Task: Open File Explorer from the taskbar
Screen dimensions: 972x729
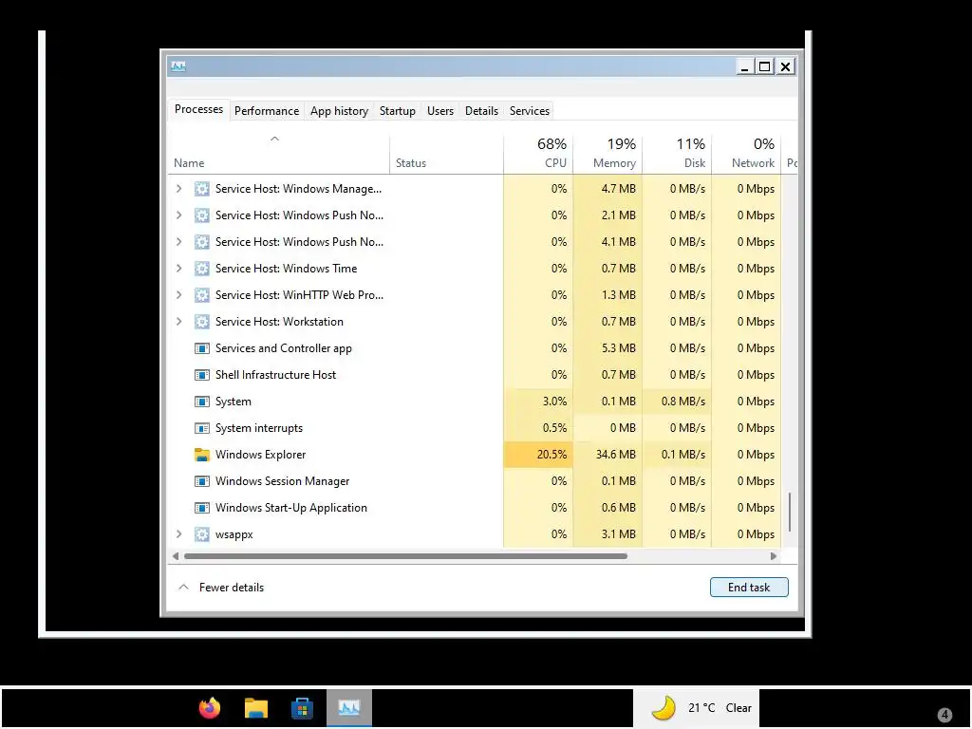Action: (255, 707)
